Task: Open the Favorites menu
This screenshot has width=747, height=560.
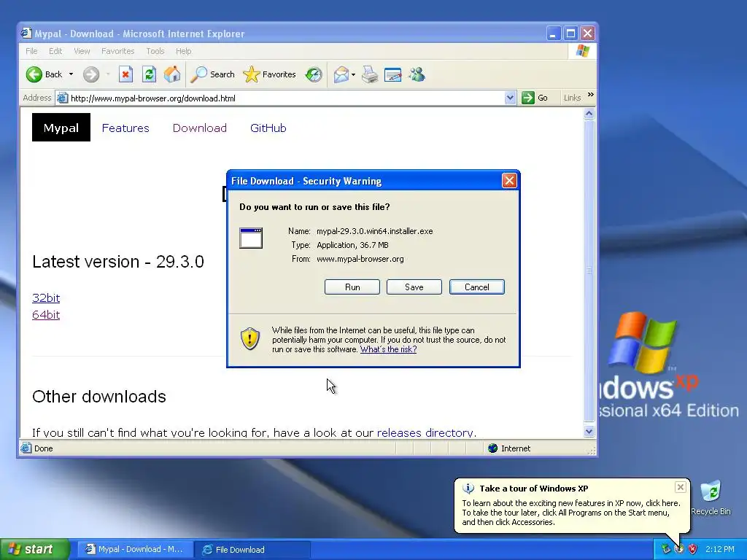Action: [117, 51]
